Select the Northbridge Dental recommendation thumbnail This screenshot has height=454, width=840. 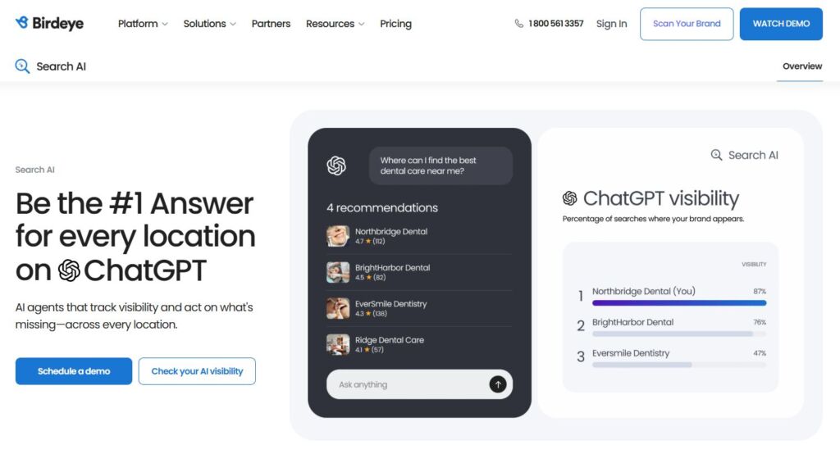pos(338,236)
